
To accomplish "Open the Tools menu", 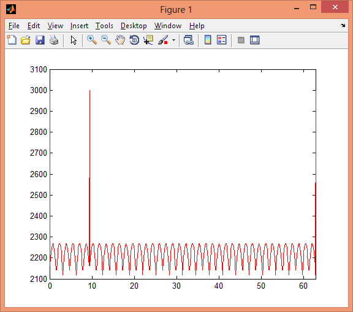I will [104, 26].
